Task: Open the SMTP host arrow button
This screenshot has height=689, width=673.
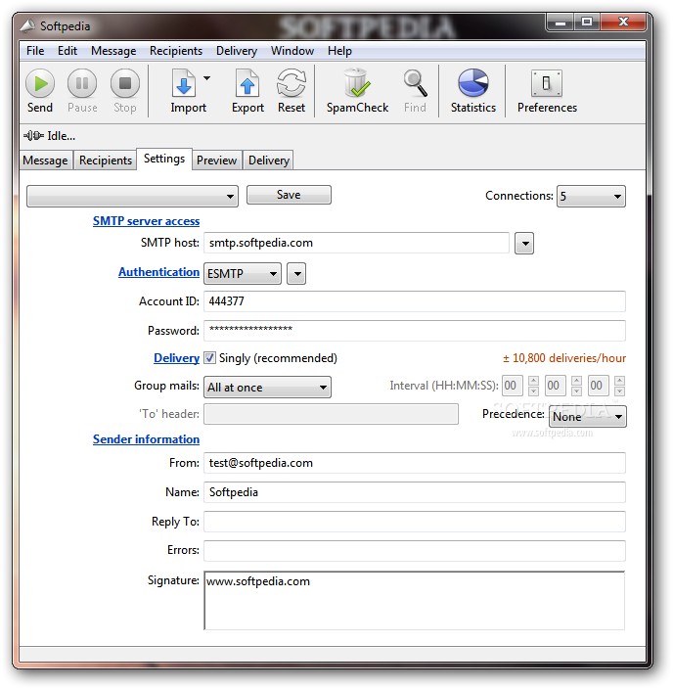Action: tap(524, 244)
